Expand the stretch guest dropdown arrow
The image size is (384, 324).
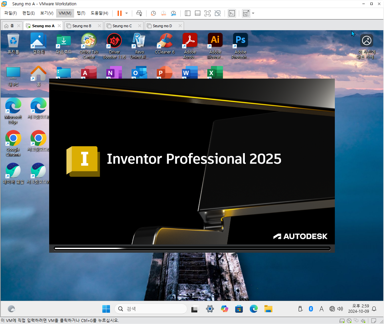(x=253, y=13)
